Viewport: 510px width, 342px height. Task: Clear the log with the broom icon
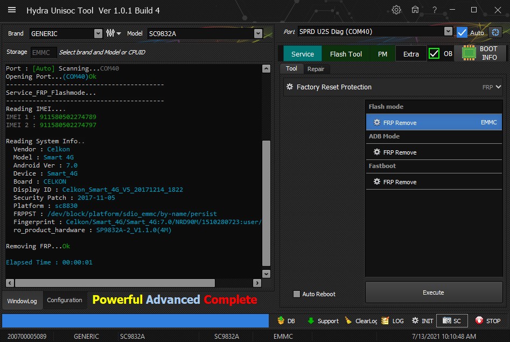pyautogui.click(x=348, y=320)
